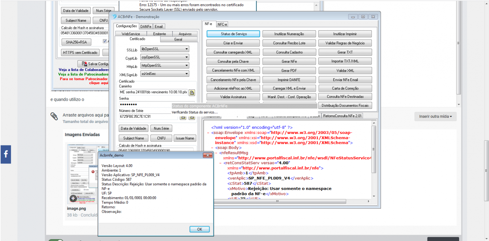Viewport: 489px width, 241px height.
Task: Click Adicionar nfeProc ao XML button
Action: click(x=233, y=89)
